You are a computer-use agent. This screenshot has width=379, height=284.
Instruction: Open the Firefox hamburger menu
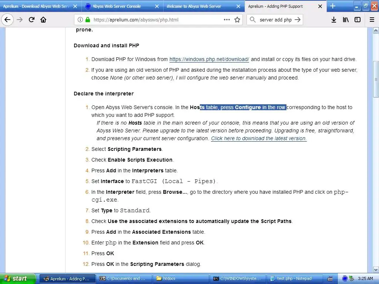click(x=372, y=20)
